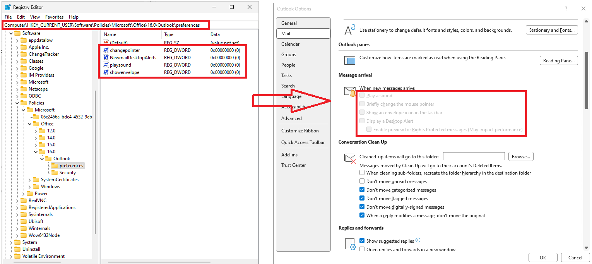Click the info icon beside Show suggested replies
The image size is (592, 264).
418,240
